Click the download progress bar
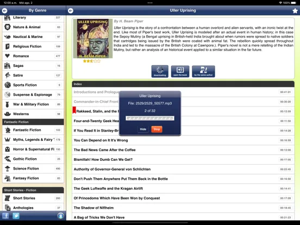The width and height of the screenshot is (300, 225). point(150,118)
